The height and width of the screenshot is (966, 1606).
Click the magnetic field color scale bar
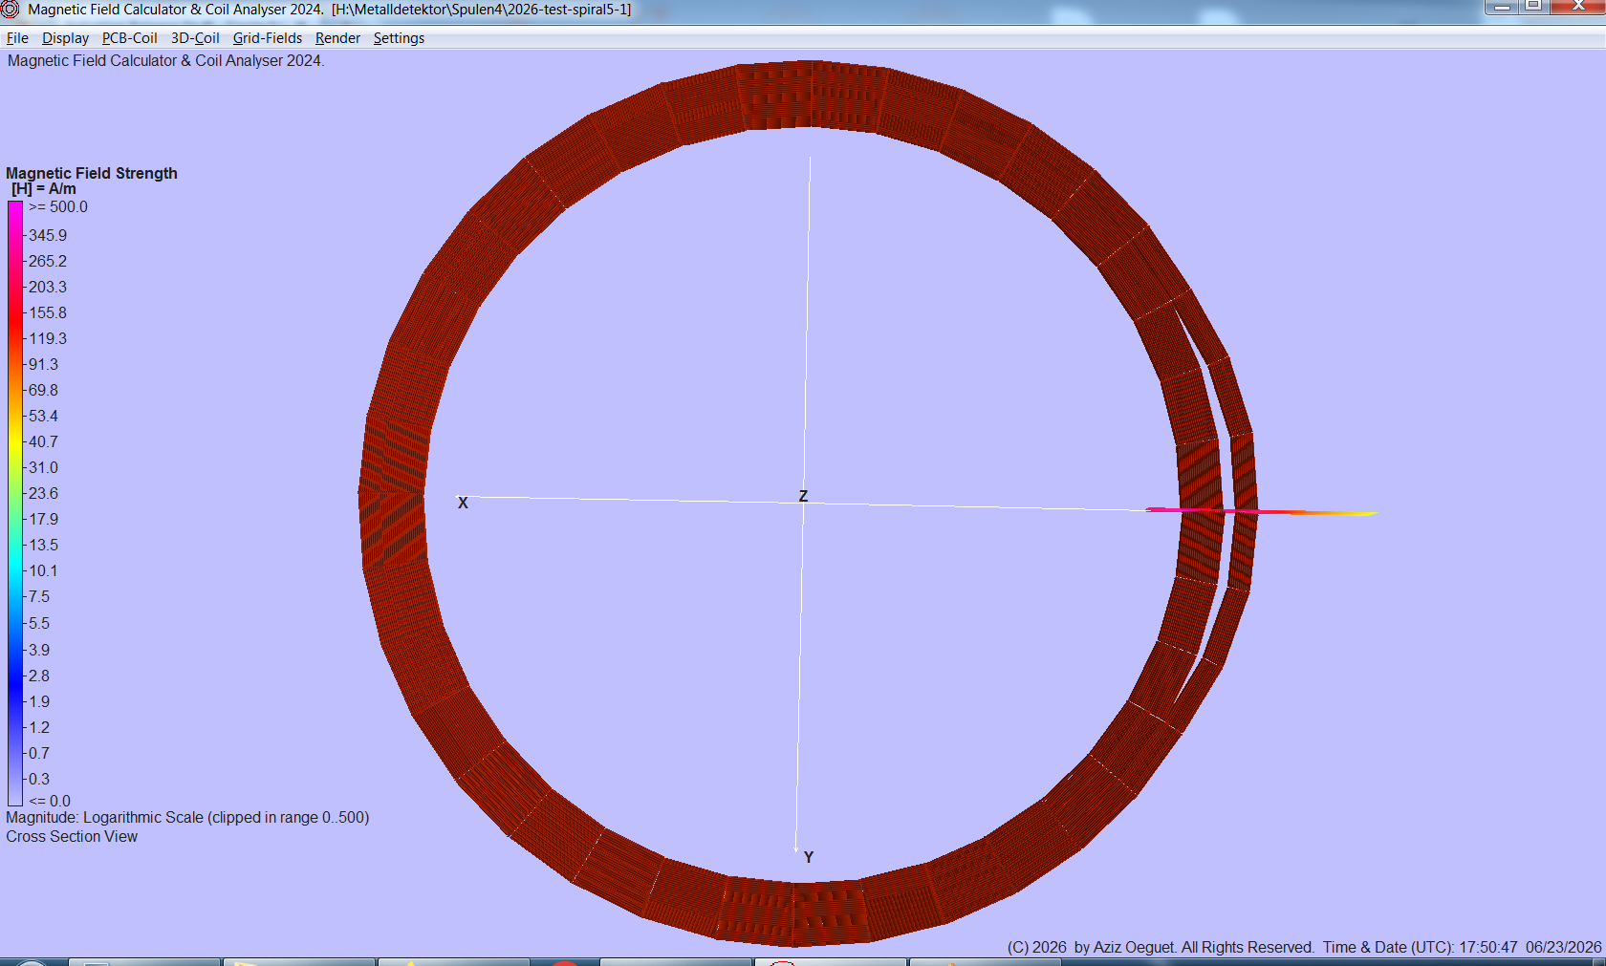(15, 504)
